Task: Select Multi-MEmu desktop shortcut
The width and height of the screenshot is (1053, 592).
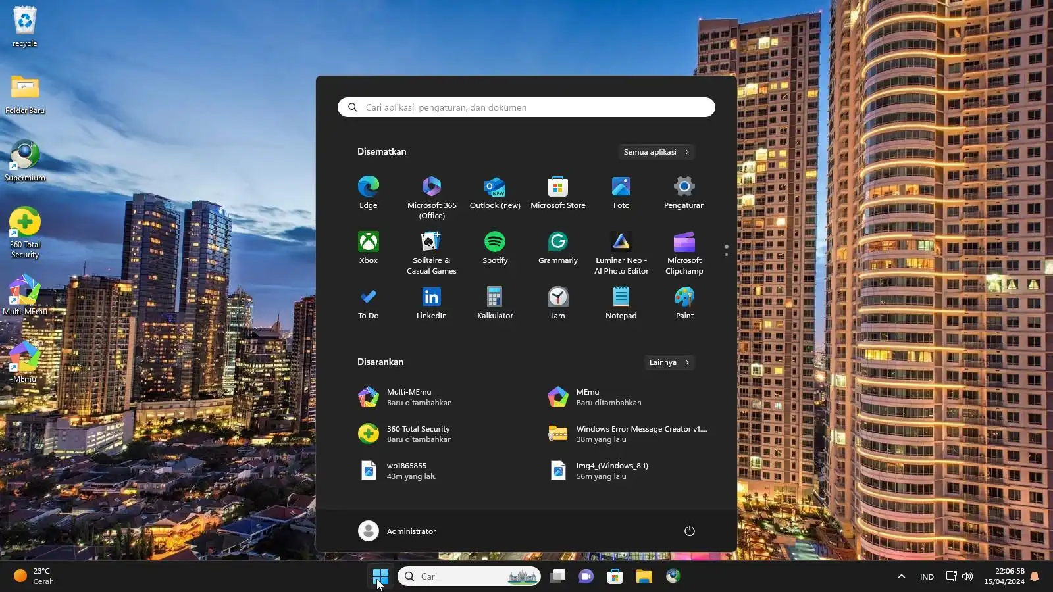Action: [x=25, y=295]
